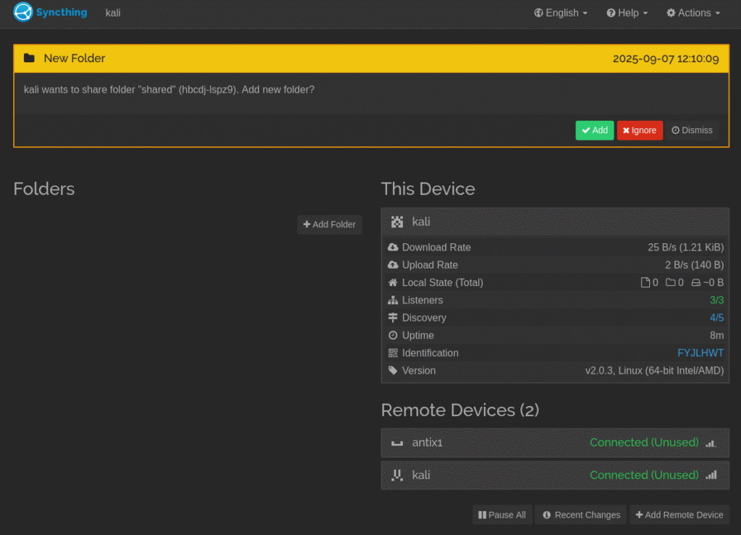Open Recent Changes
The height and width of the screenshot is (535, 741).
(x=581, y=515)
